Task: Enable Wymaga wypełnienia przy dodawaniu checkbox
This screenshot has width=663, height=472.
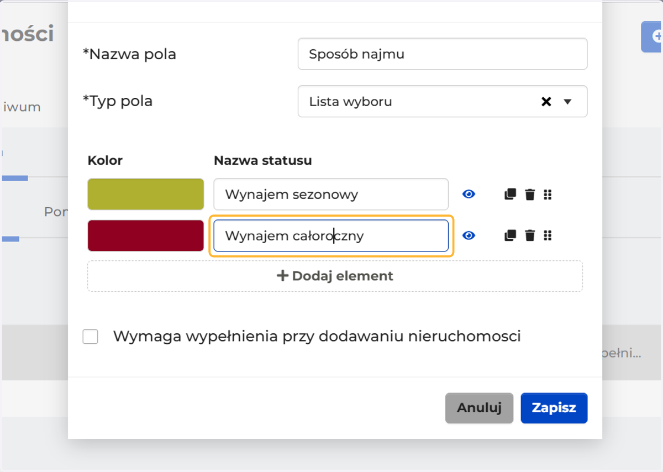Action: (x=91, y=337)
